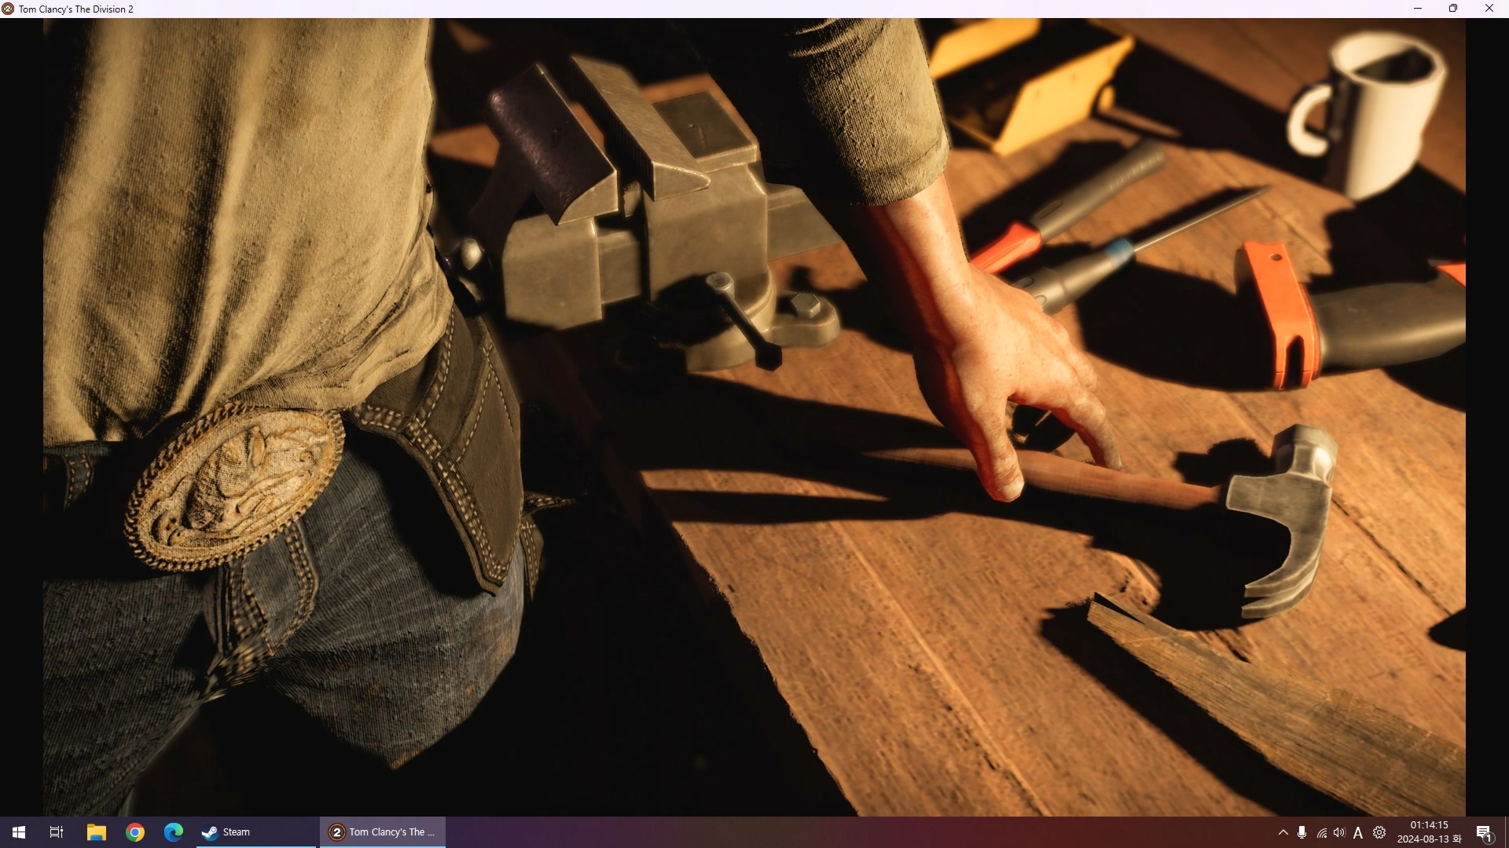Open Google Chrome from the taskbar

coord(135,832)
